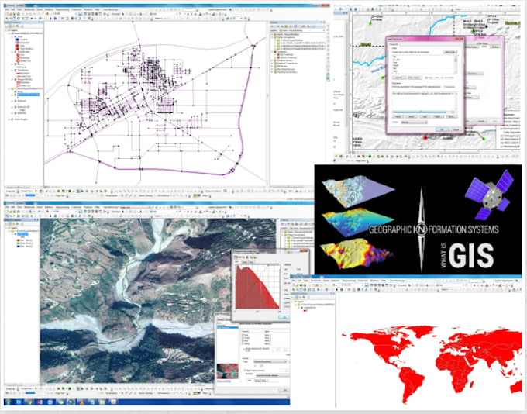This screenshot has width=527, height=414.
Task: Click Append button below the fields list
Action: tap(399, 78)
